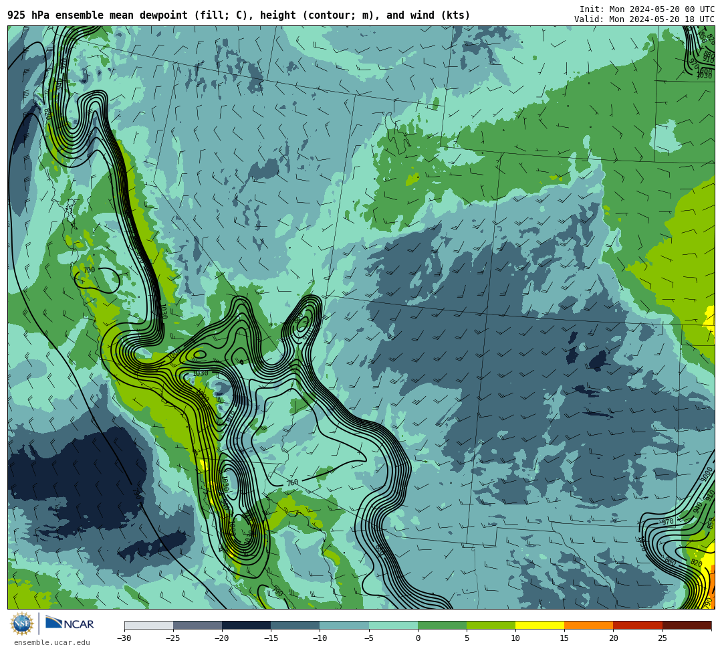Pick the slate gray -25 to -20 colorbar swatch
The width and height of the screenshot is (722, 651).
197,625
